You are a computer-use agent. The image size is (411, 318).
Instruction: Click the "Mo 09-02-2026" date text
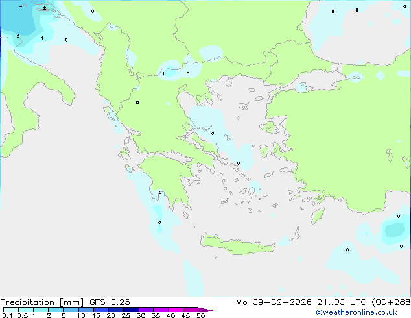(x=274, y=302)
